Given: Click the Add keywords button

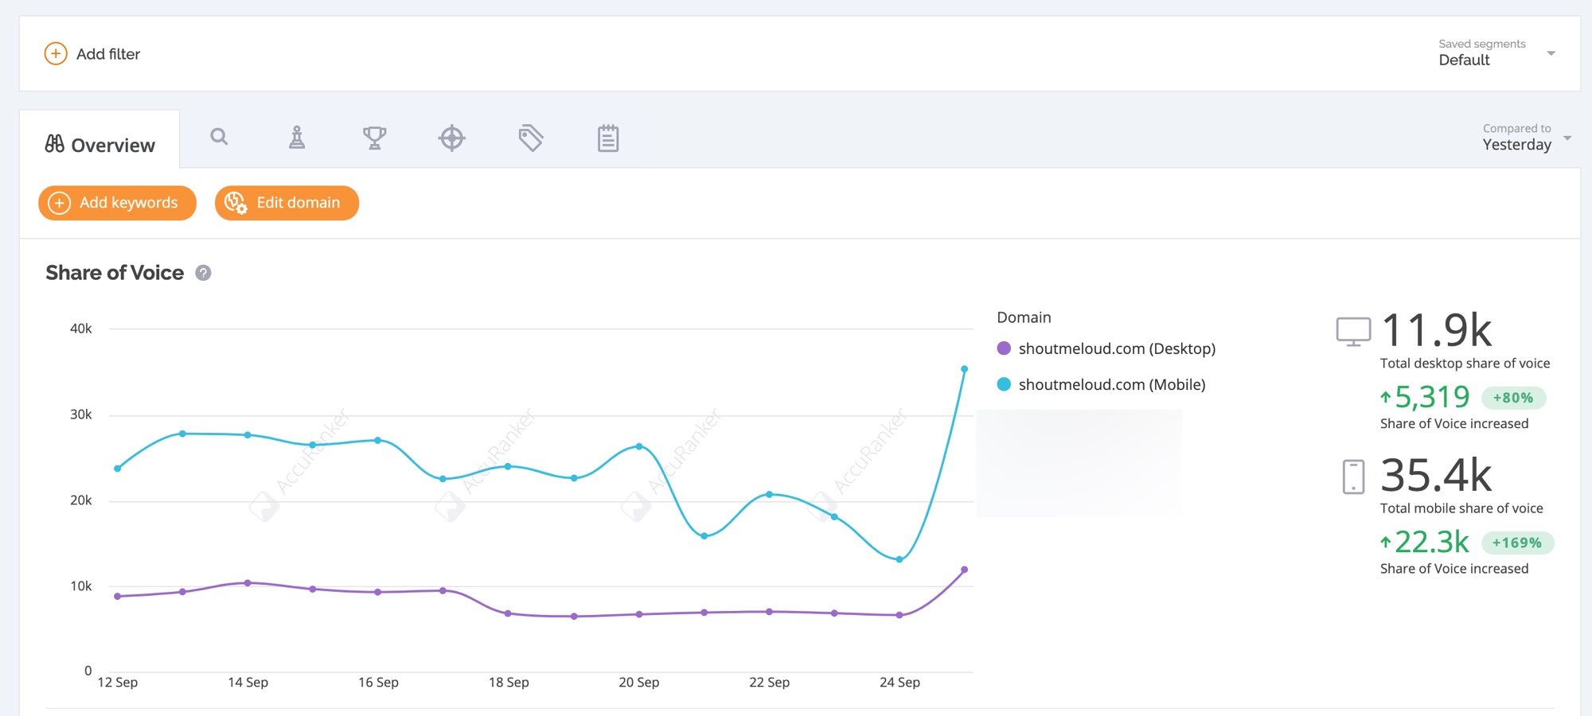Looking at the screenshot, I should [x=117, y=203].
